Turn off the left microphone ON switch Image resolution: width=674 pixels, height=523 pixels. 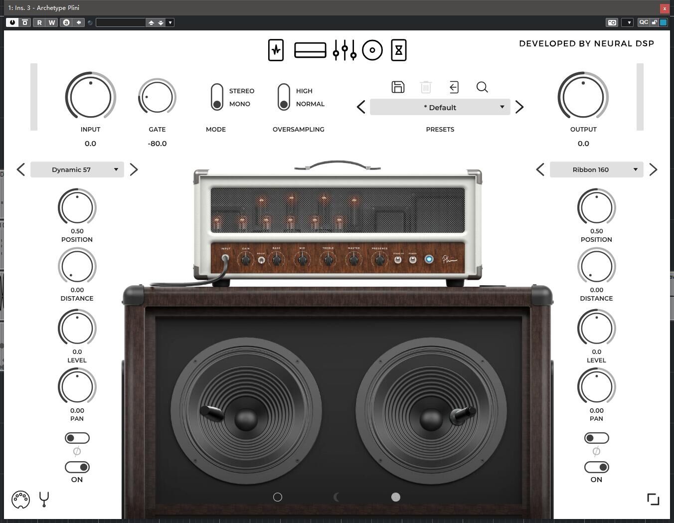77,467
